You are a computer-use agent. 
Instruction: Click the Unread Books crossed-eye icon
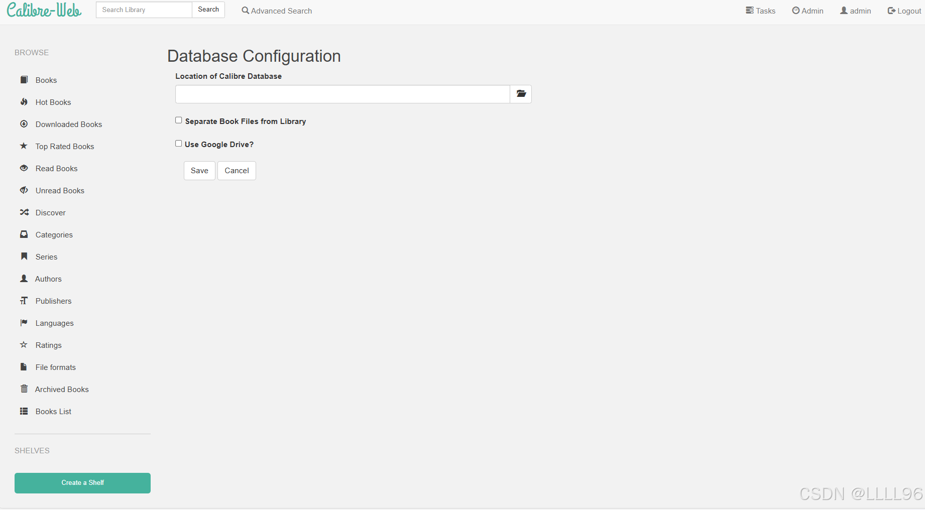point(24,190)
